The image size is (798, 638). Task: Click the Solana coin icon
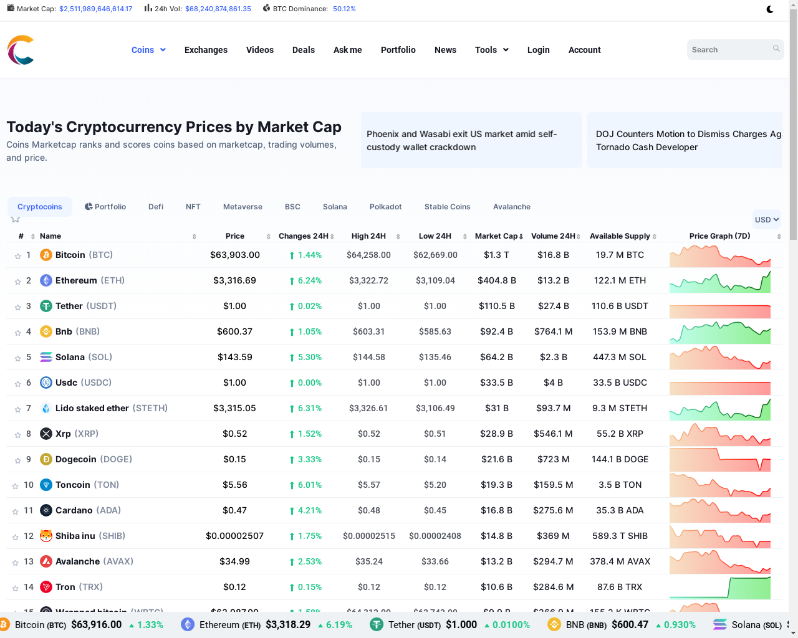(x=46, y=357)
